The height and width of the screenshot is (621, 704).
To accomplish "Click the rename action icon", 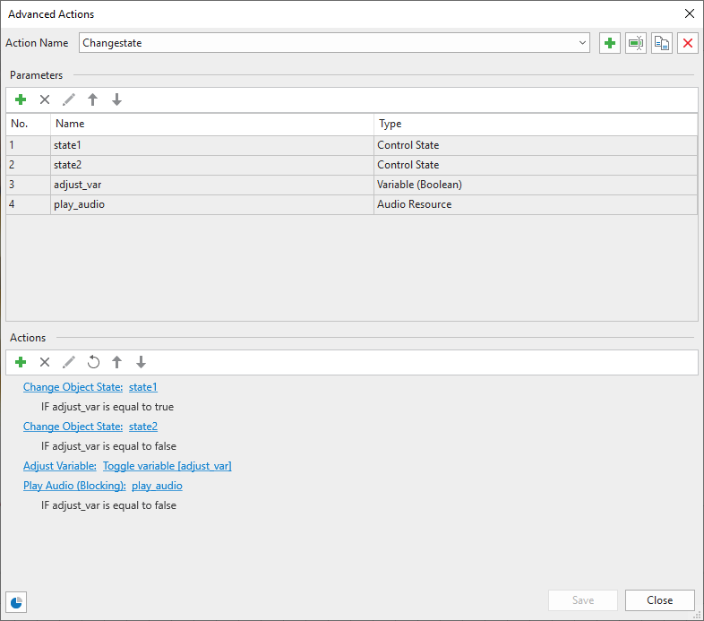I will coord(636,43).
